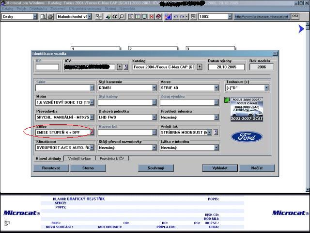Click the magnifier icon in the toolbar
The width and height of the screenshot is (310, 233).
122,17
